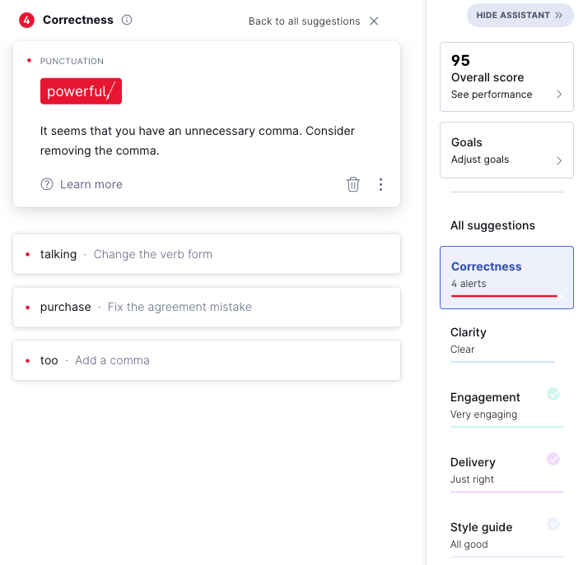Image resolution: width=583 pixels, height=565 pixels.
Task: Open Adjust goals chevron
Action: 559,160
